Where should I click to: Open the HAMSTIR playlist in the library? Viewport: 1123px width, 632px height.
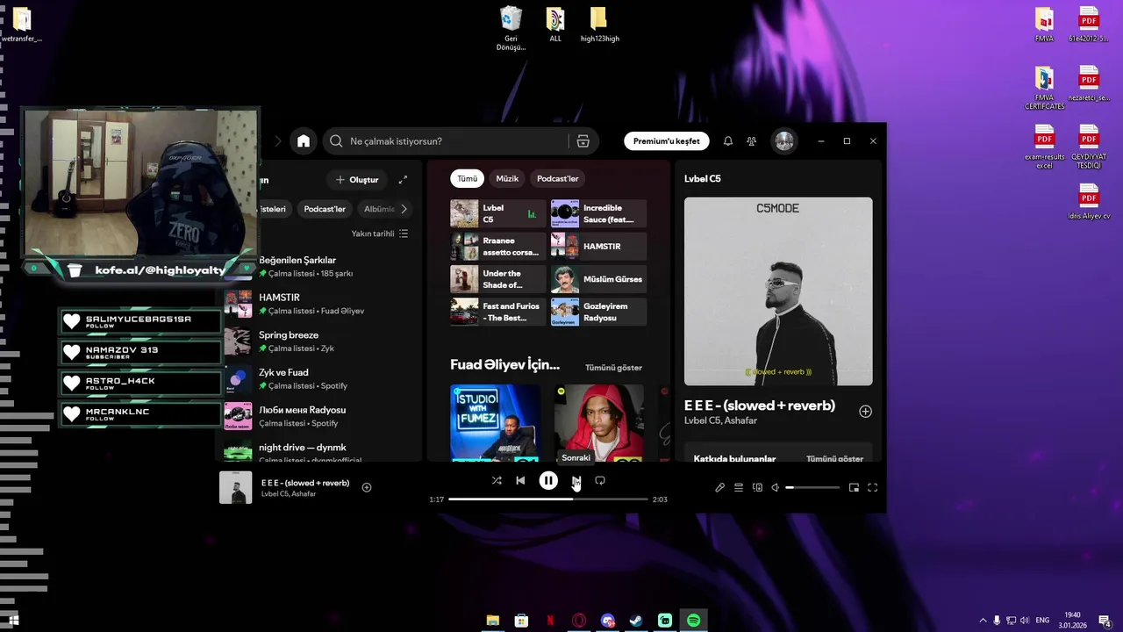[319, 304]
